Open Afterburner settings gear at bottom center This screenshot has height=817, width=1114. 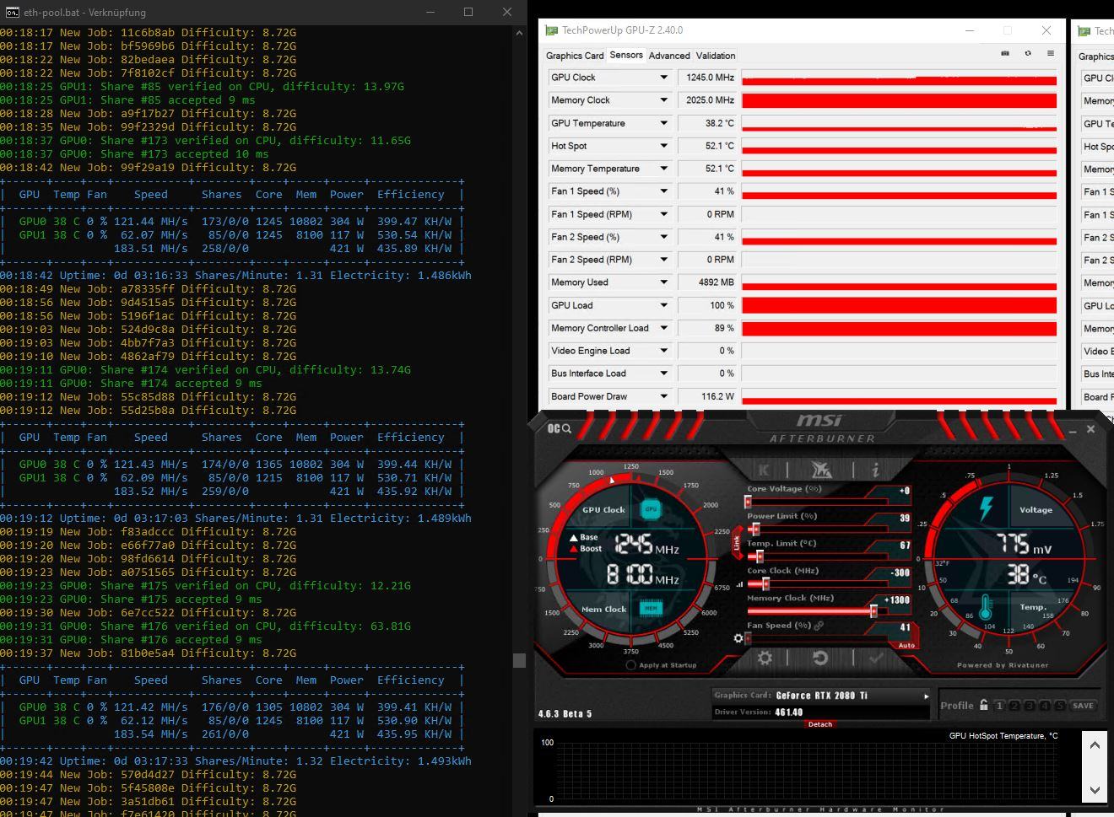[765, 658]
